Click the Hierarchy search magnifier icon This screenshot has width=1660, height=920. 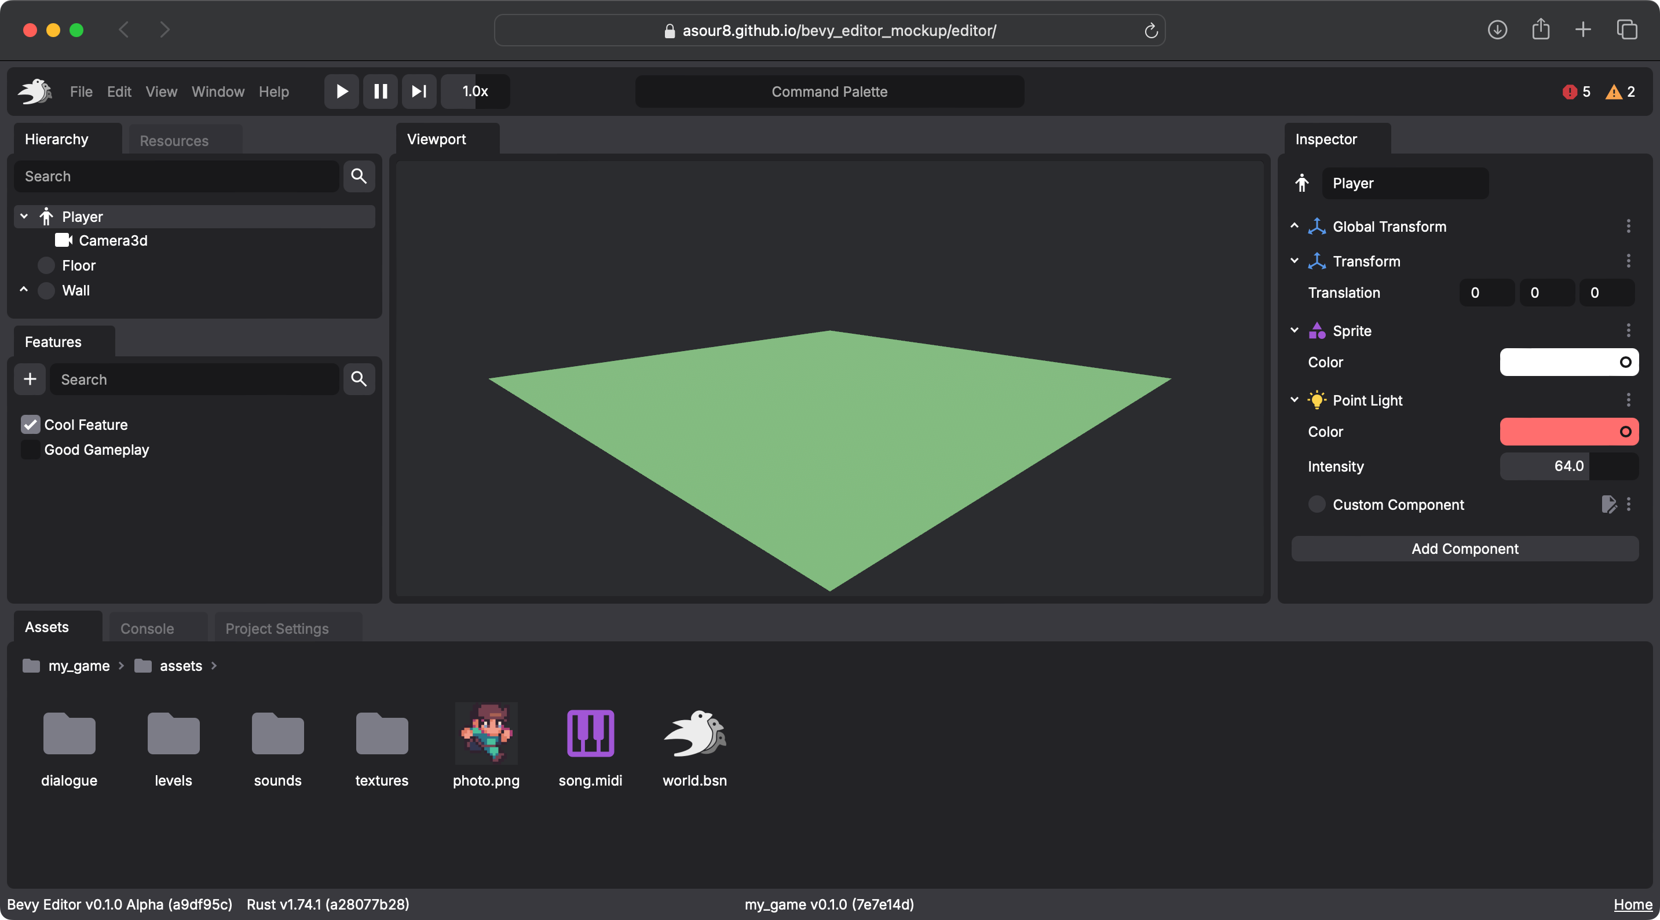click(x=359, y=176)
